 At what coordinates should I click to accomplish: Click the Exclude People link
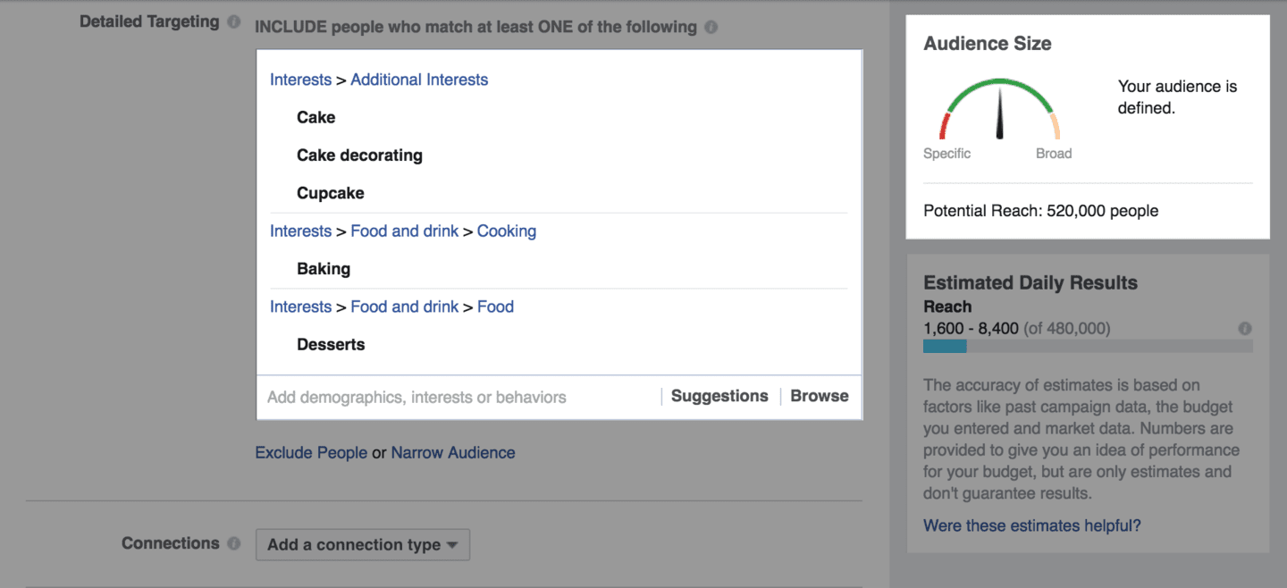[311, 452]
